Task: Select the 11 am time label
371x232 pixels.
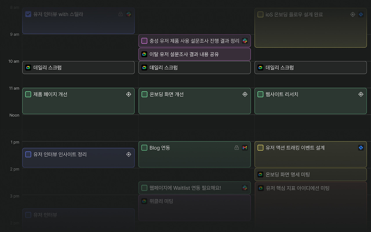Action: tap(14, 88)
